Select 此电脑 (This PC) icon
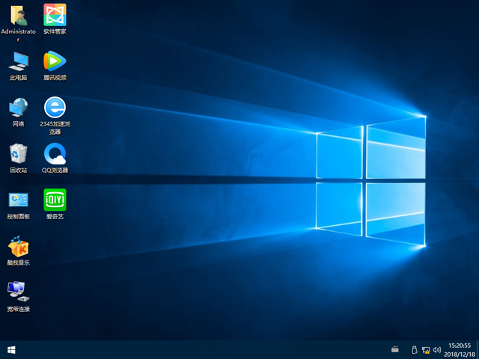479x359 pixels. pos(19,61)
